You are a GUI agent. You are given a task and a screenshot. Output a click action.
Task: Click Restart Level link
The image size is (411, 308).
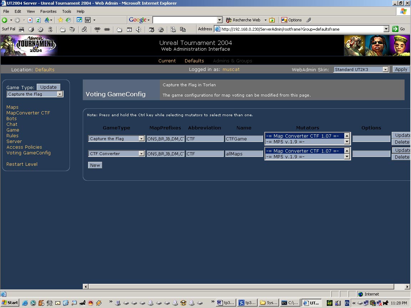[x=22, y=164]
